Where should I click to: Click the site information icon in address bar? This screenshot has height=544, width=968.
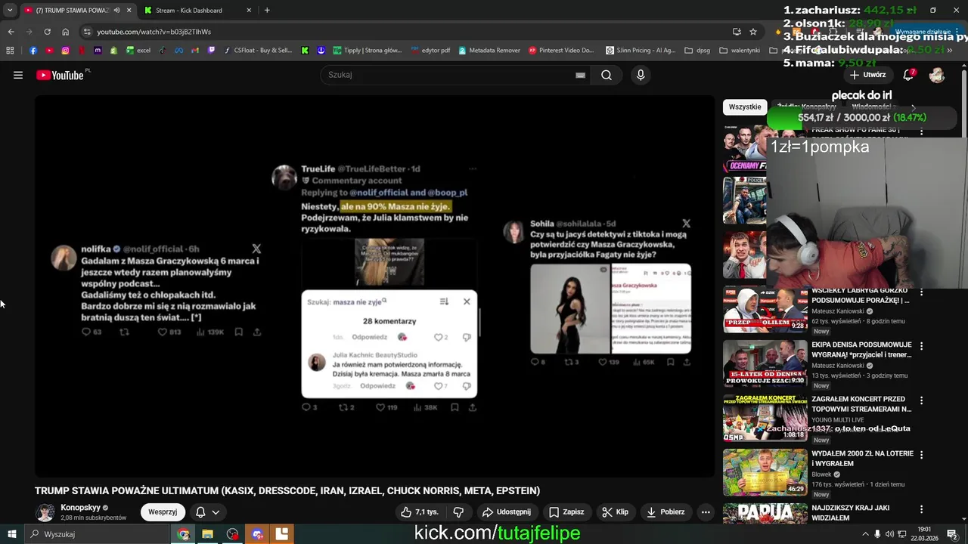(87, 32)
